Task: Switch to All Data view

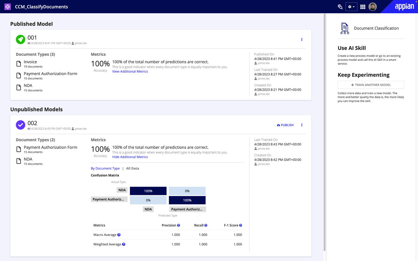Action: (132, 168)
